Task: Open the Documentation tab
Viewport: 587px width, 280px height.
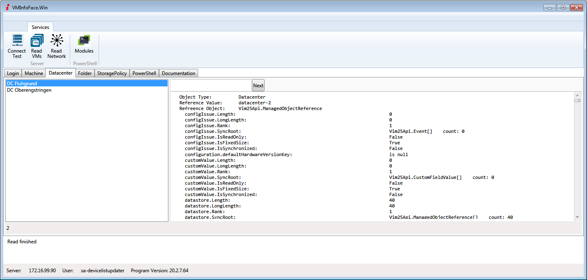Action: (179, 73)
